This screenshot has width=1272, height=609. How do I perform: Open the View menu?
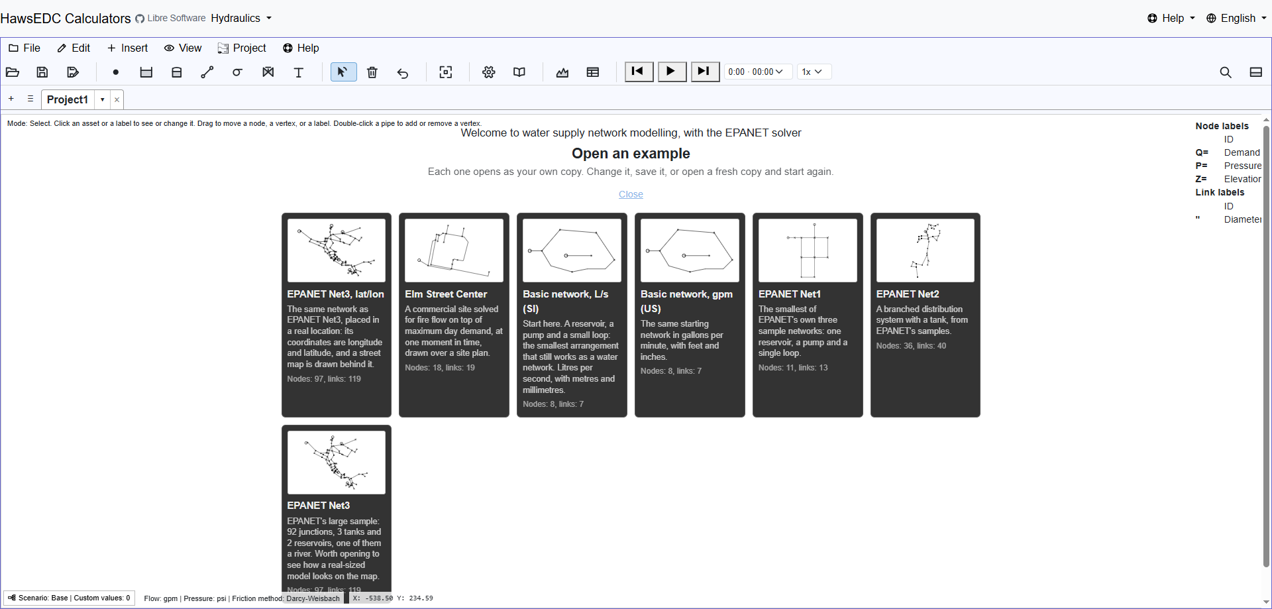pos(183,48)
